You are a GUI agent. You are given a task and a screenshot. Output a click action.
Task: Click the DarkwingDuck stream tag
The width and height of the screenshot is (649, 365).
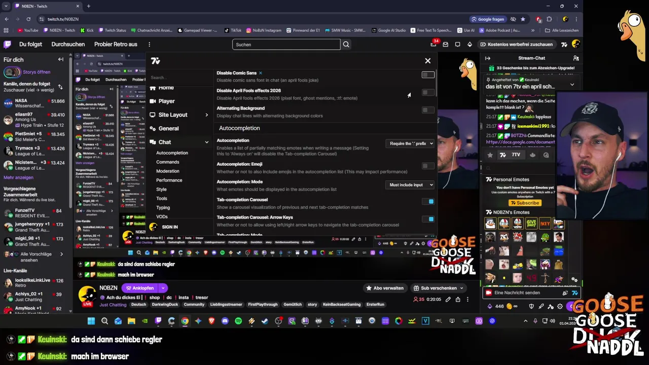166,305
